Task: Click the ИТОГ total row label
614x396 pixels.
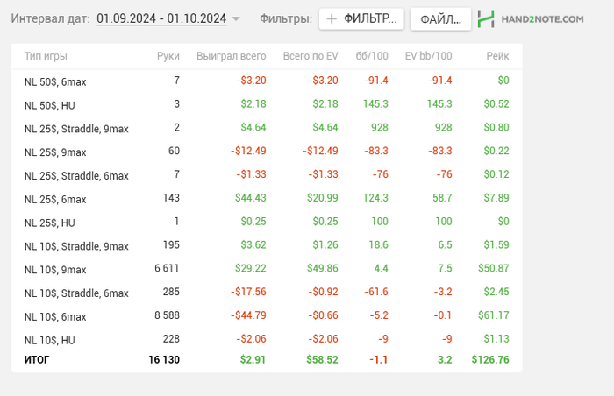Action: [x=37, y=359]
